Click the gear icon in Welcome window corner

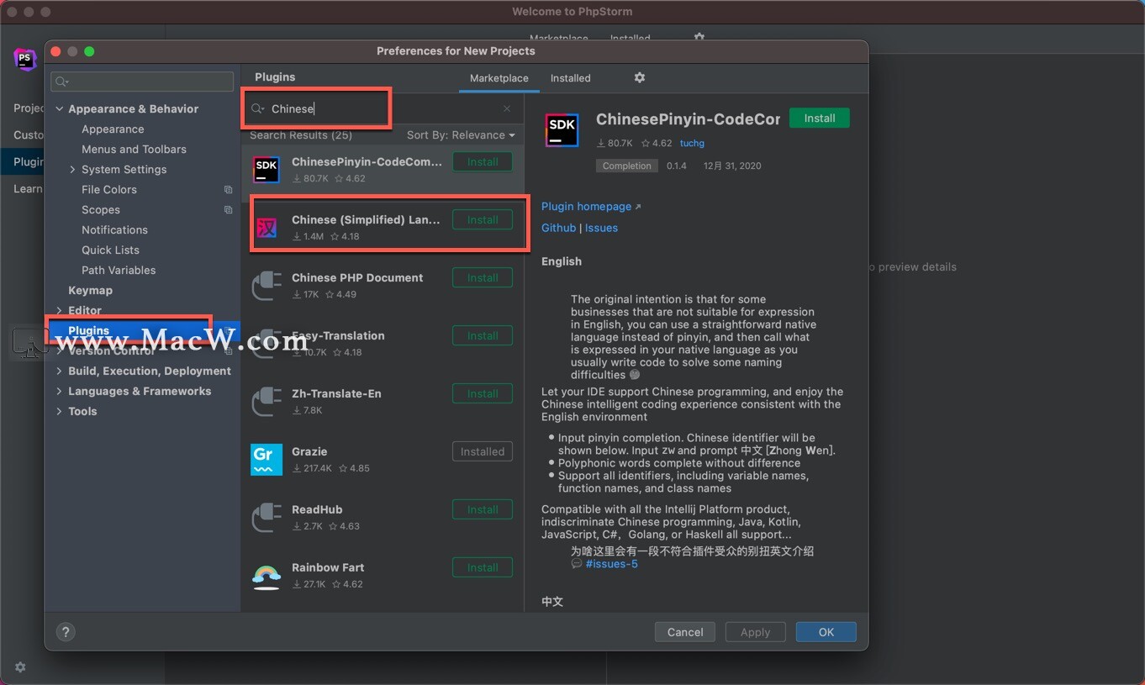(20, 667)
